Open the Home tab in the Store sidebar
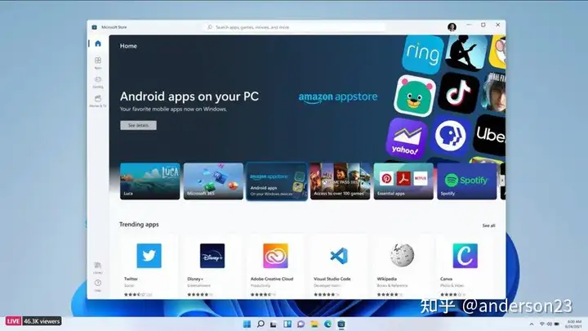Viewport: 588px width, 331px height. [x=98, y=43]
